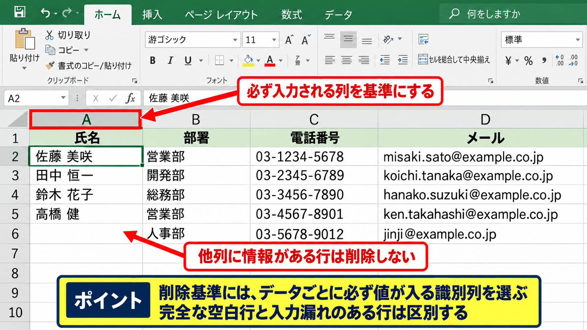This screenshot has width=587, height=330.
Task: Expand the underline style dropdown arrow
Action: 201,61
